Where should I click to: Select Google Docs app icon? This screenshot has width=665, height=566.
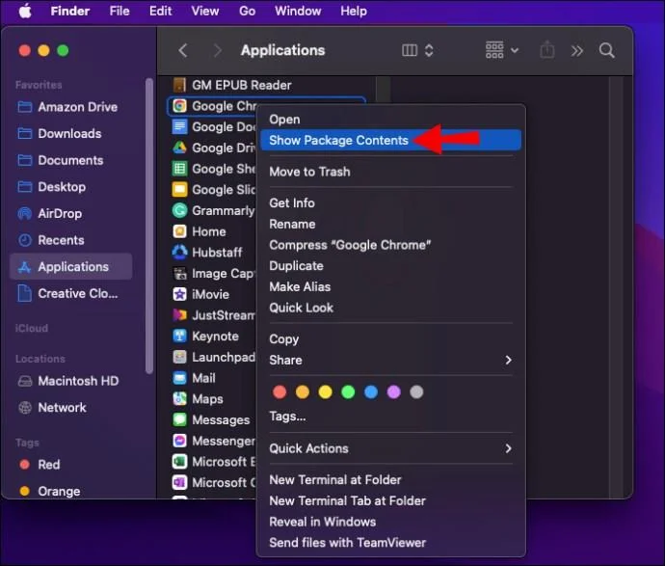click(179, 127)
